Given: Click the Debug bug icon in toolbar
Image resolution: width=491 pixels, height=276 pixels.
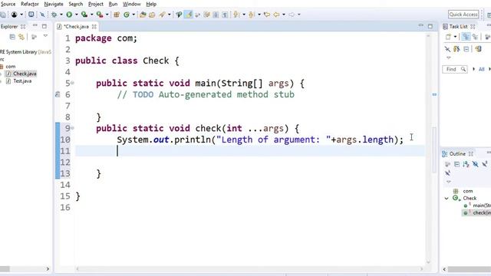Looking at the screenshot, I should click(54, 15).
